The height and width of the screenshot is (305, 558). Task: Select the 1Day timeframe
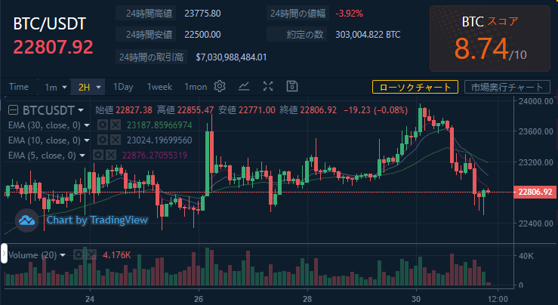pos(123,87)
